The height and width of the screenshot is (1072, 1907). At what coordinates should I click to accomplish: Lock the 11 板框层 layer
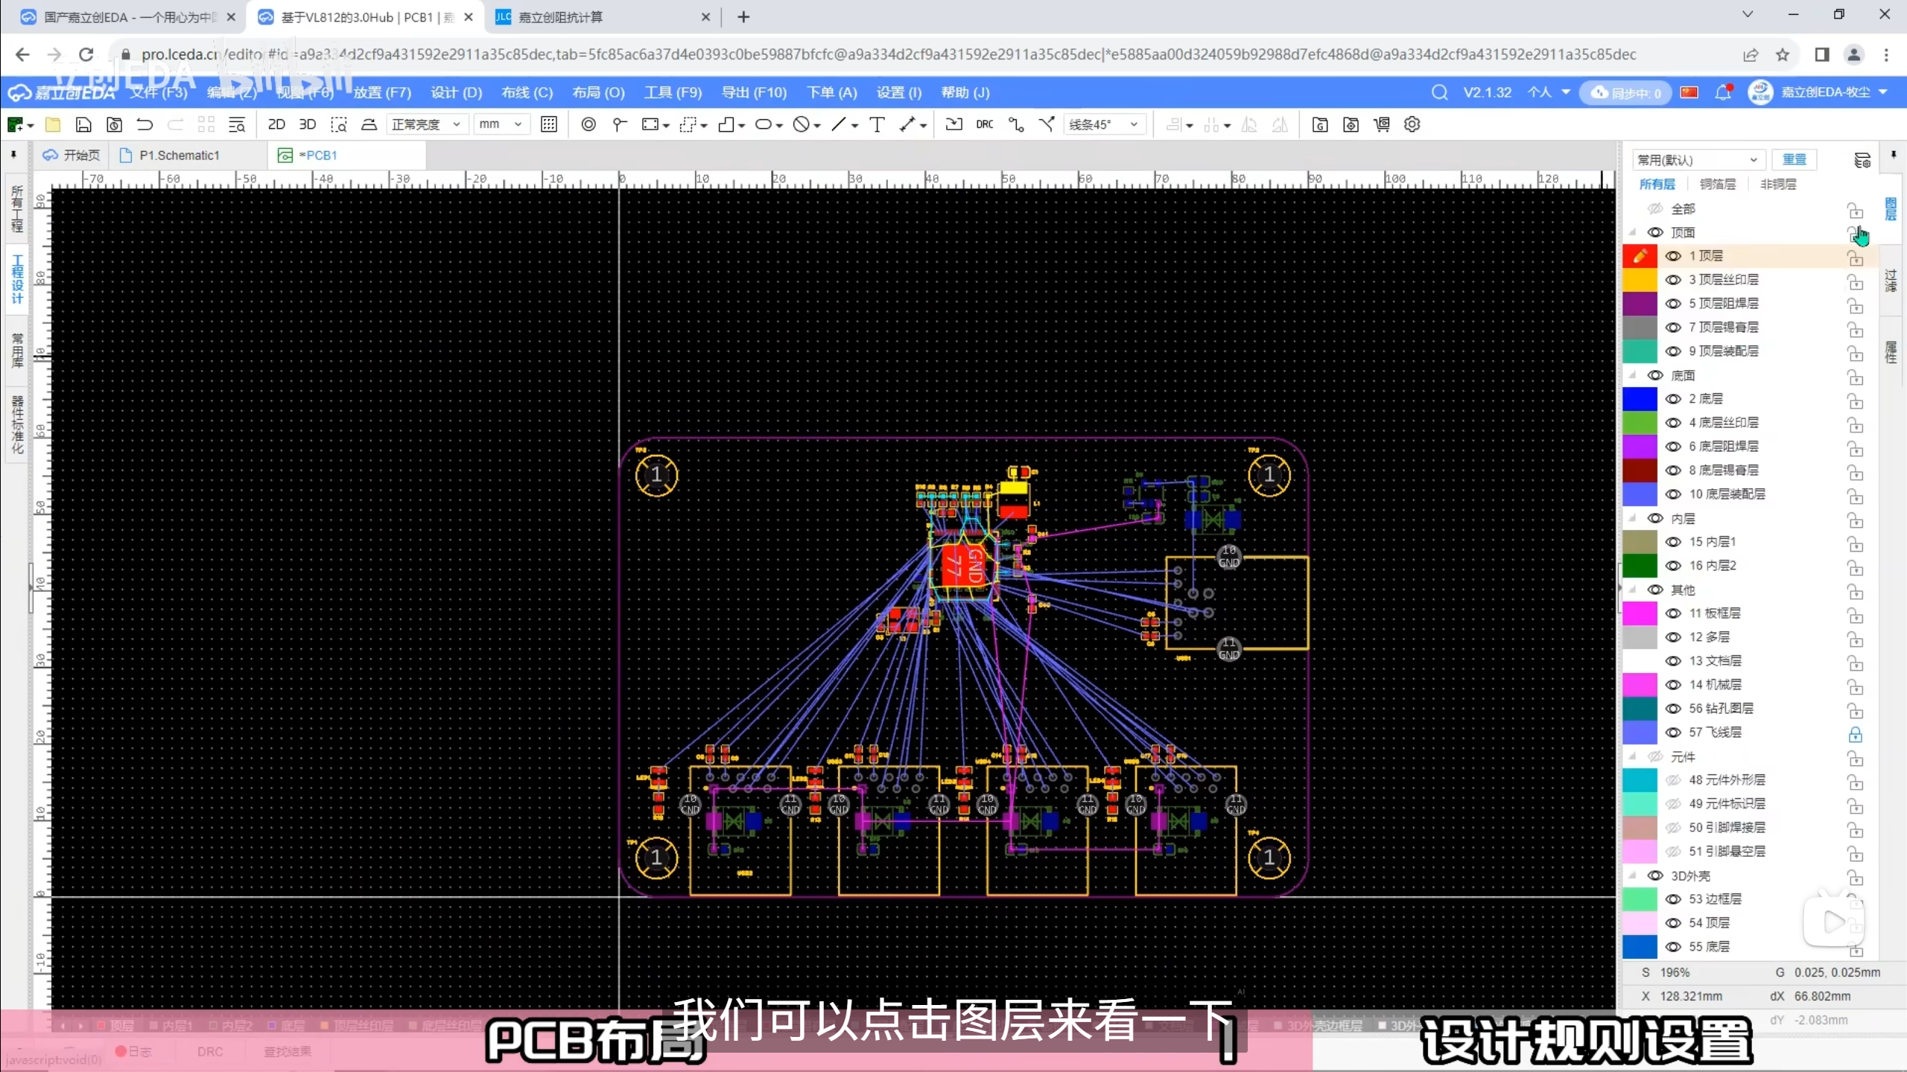point(1855,615)
